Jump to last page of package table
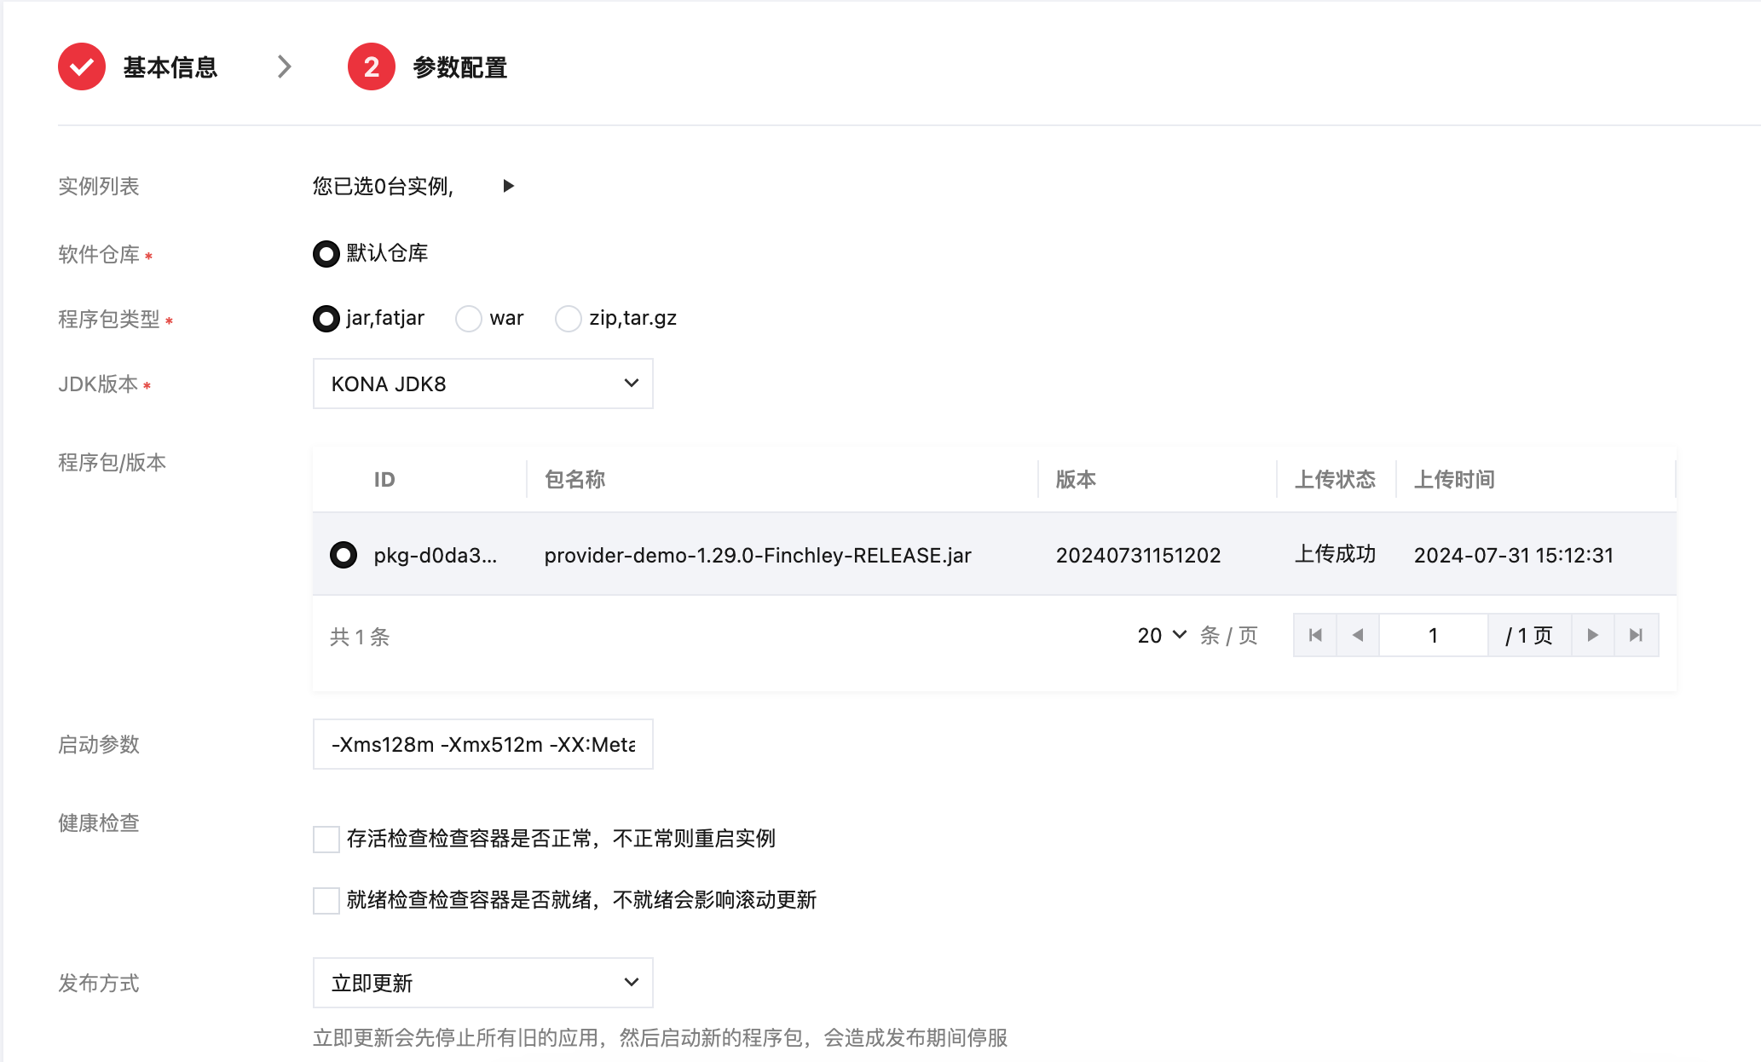Image resolution: width=1761 pixels, height=1062 pixels. (x=1636, y=635)
